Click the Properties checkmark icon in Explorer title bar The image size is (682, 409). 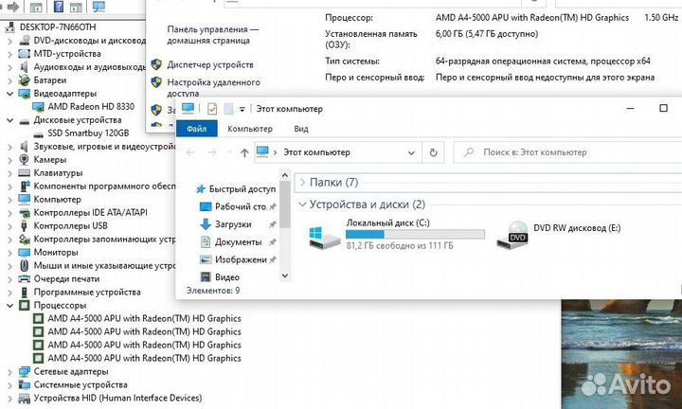coord(212,109)
